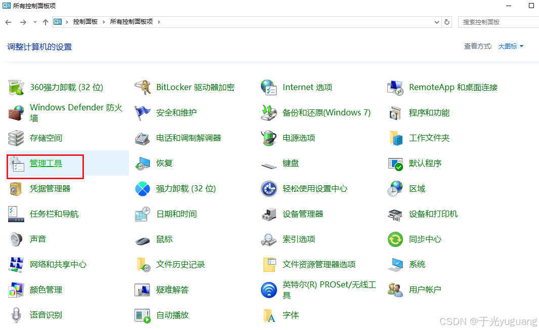Open the 恢复 icon
The height and width of the screenshot is (330, 539).
pyautogui.click(x=143, y=163)
